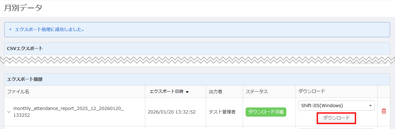Click the green ダウンロード可能 status badge
Image resolution: width=395 pixels, height=129 pixels.
coord(266,112)
